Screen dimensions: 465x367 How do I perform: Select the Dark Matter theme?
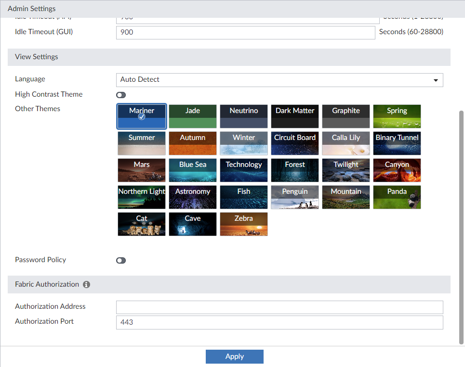coord(295,116)
